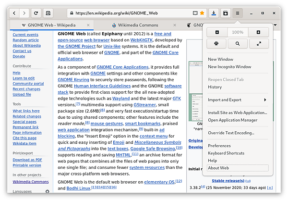
Task: Click the Stable release(s) infobox link
Action: [x=228, y=181]
